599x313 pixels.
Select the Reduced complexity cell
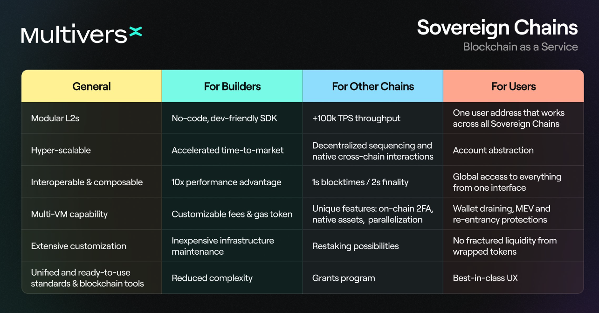pyautogui.click(x=212, y=278)
